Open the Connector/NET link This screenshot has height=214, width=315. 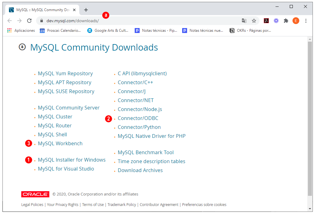[136, 100]
